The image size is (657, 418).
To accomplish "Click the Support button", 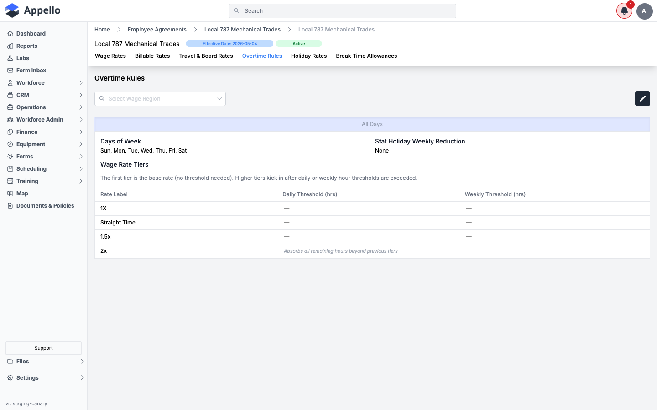I will pyautogui.click(x=43, y=348).
